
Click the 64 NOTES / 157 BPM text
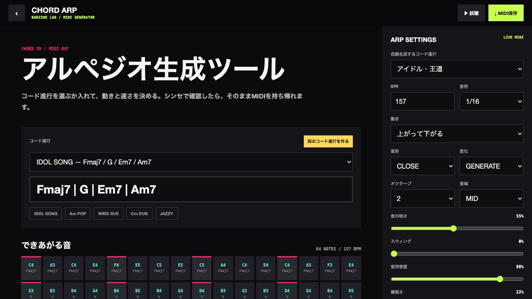coord(338,249)
